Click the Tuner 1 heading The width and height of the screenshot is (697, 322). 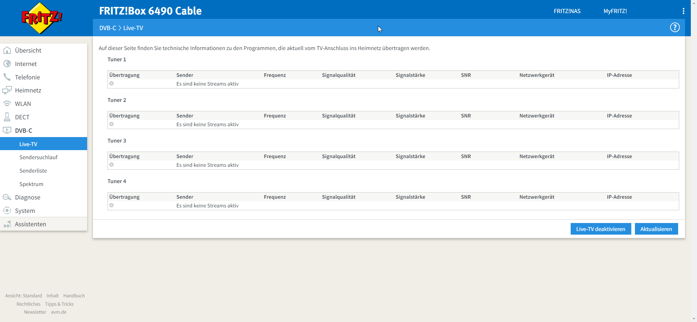pos(117,59)
